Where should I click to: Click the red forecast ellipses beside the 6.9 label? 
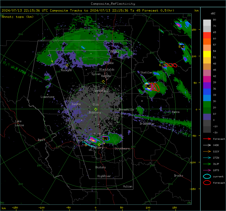(x=171, y=65)
